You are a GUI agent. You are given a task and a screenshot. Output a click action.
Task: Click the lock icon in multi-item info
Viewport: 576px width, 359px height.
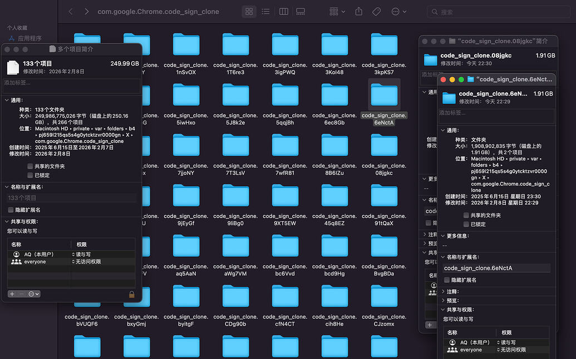131,294
